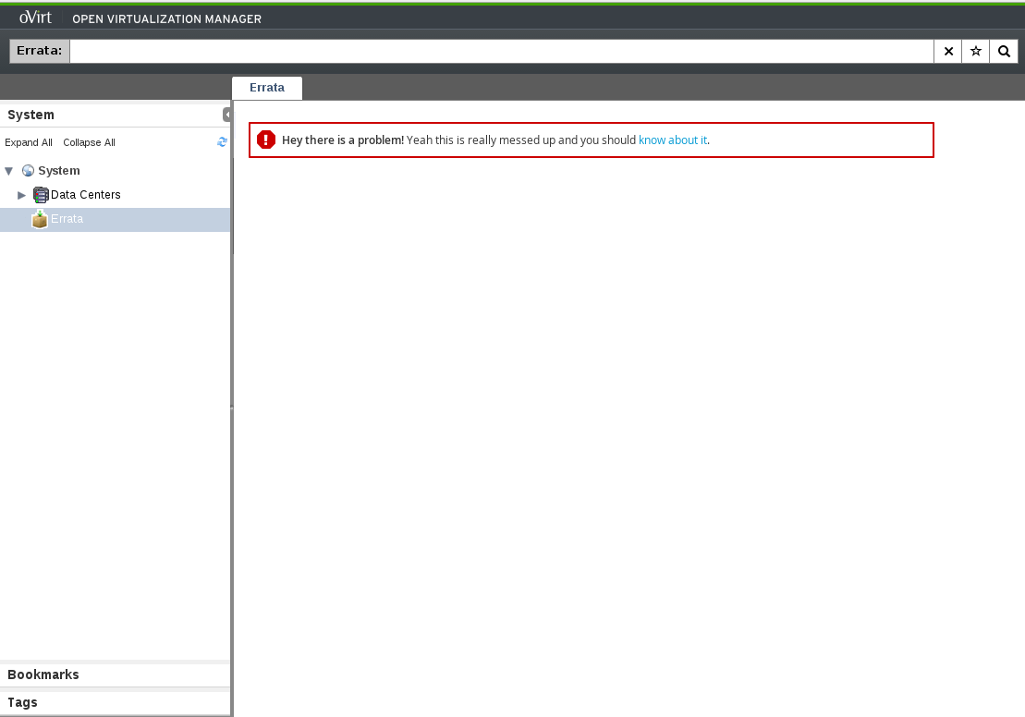Click the Collapse All link
1025x717 pixels.
pos(89,142)
